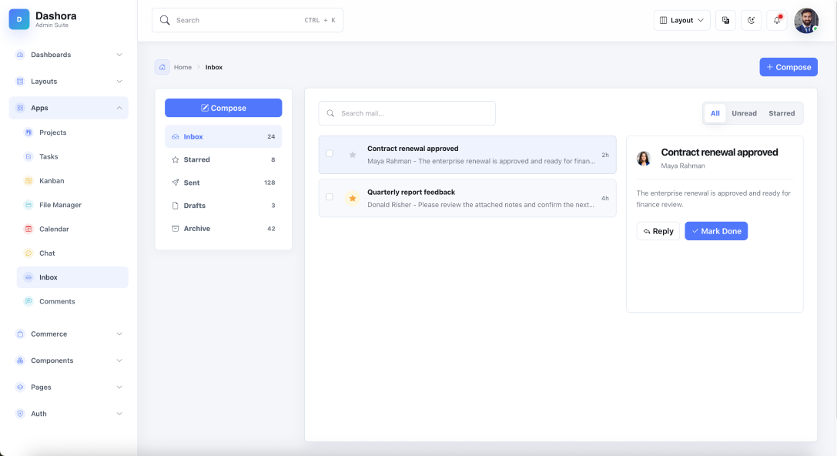Viewport: 837px width, 456px height.
Task: Click the Reply button
Action: point(658,231)
